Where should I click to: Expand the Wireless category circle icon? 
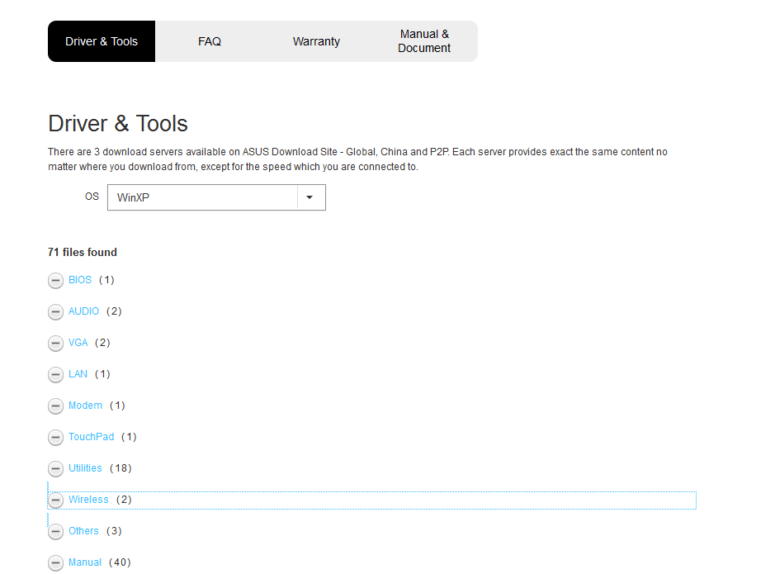pos(56,500)
